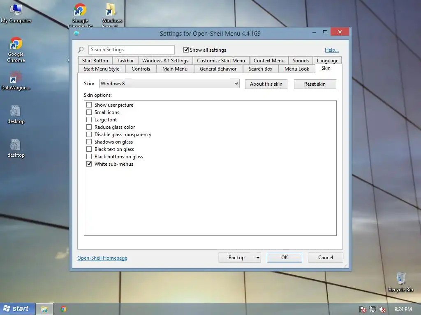This screenshot has width=421, height=315.
Task: Click the search magnifier icon in settings
Action: [81, 50]
